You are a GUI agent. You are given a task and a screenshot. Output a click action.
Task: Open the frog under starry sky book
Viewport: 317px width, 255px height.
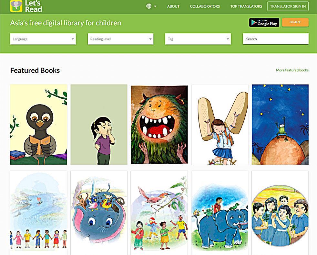(280, 125)
